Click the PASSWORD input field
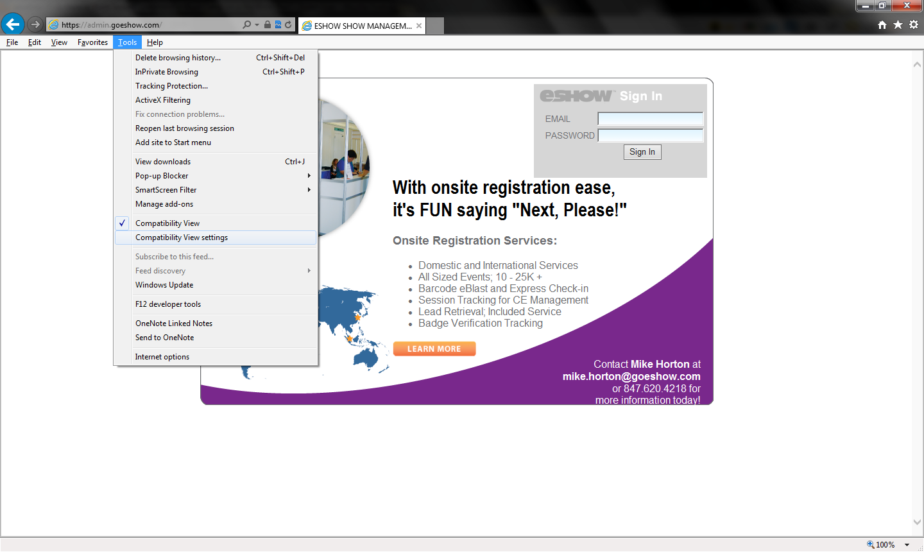 650,135
